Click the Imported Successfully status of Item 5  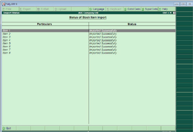click(103, 43)
